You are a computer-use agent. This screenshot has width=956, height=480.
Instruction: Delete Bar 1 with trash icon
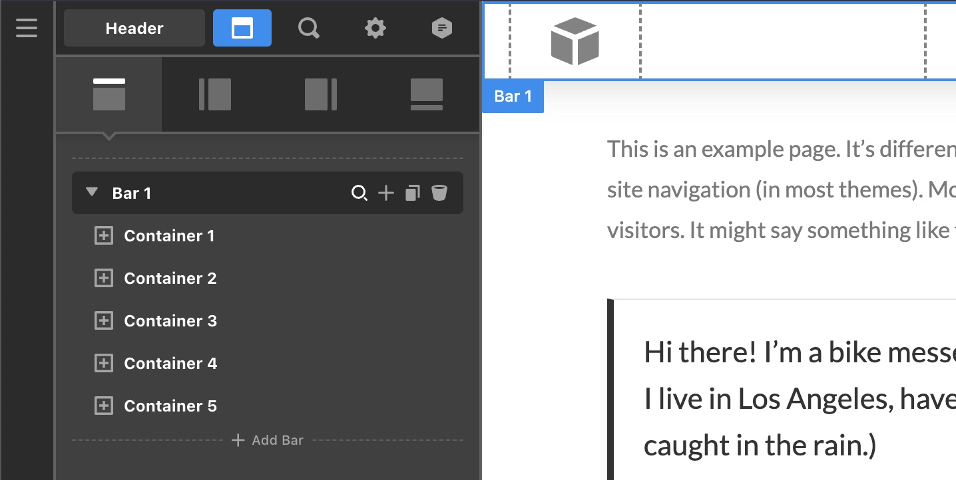(x=439, y=193)
